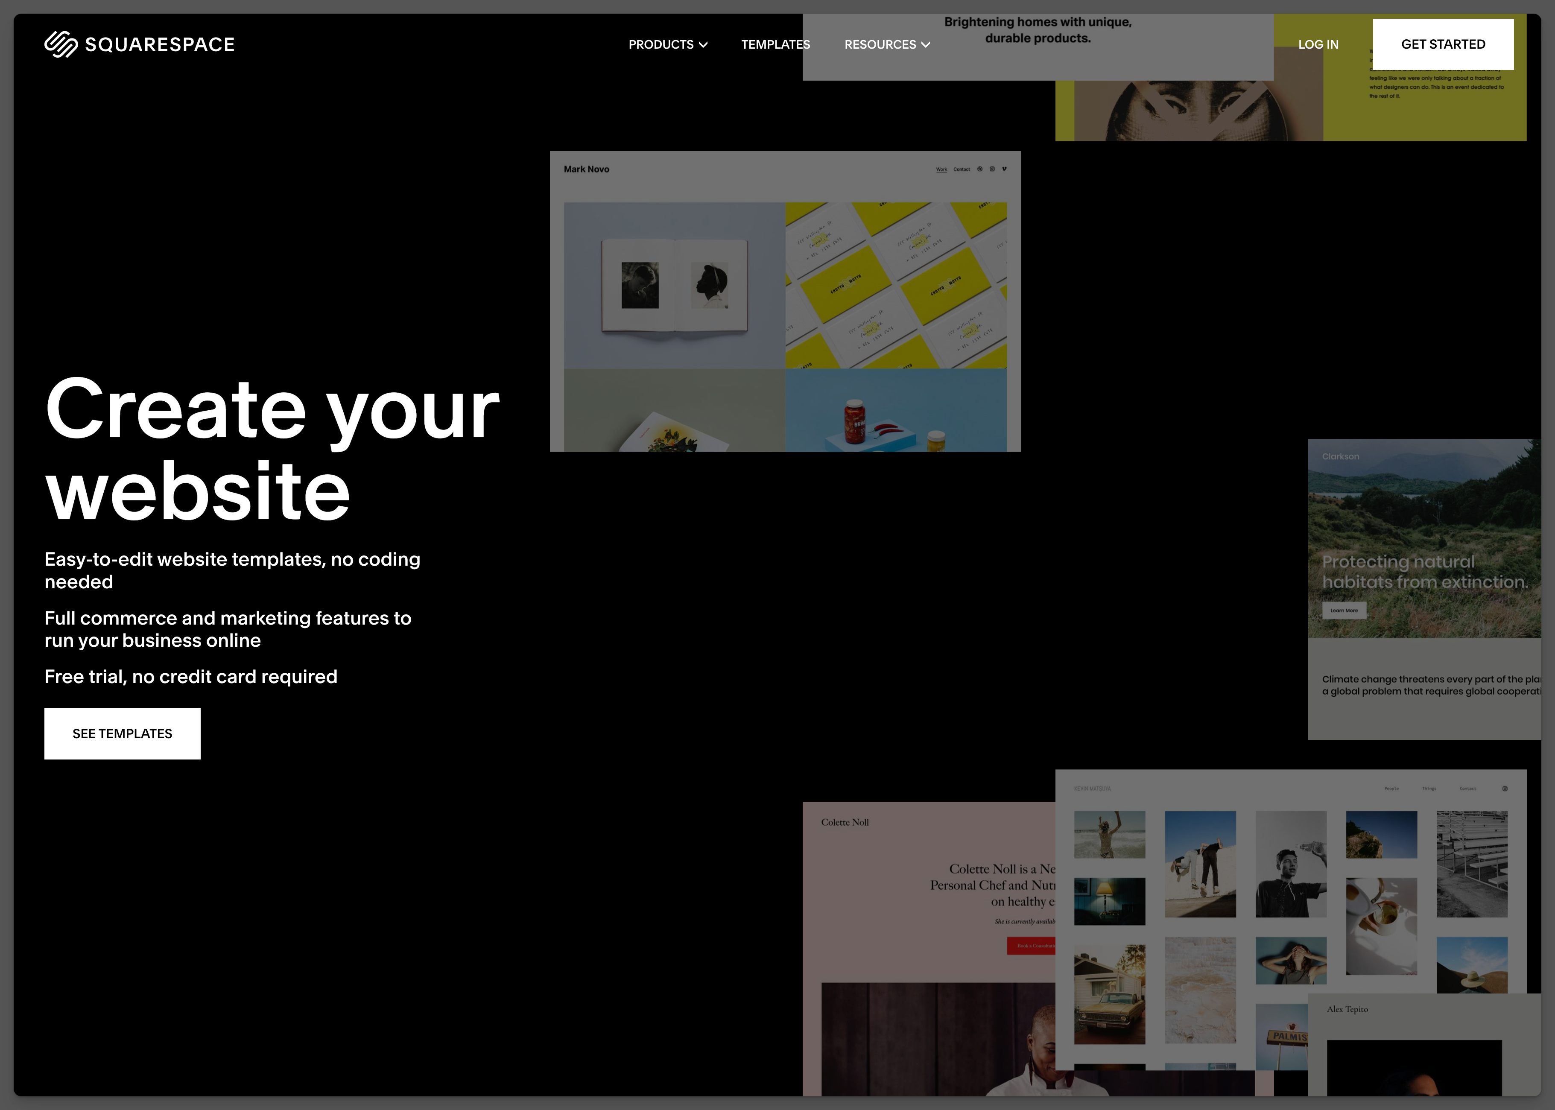This screenshot has height=1110, width=1555.
Task: Open the Colette Noll template preview
Action: [928, 949]
